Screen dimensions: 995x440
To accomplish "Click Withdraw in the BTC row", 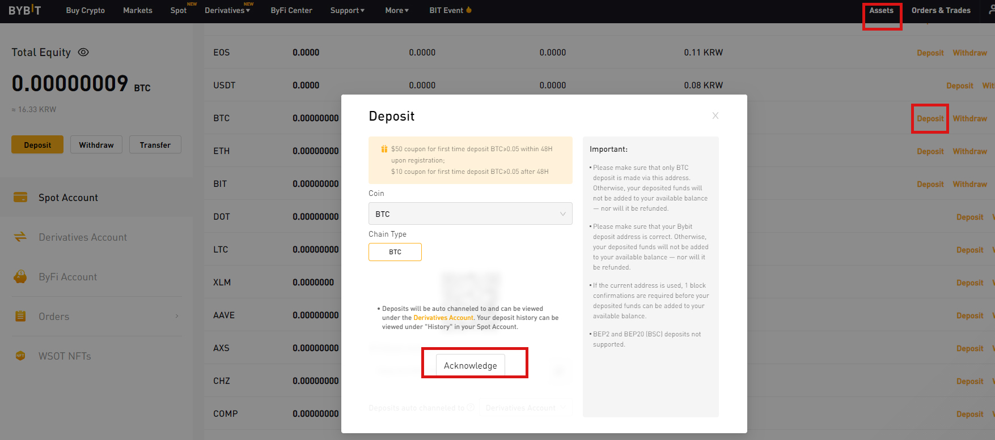I will pyautogui.click(x=970, y=118).
